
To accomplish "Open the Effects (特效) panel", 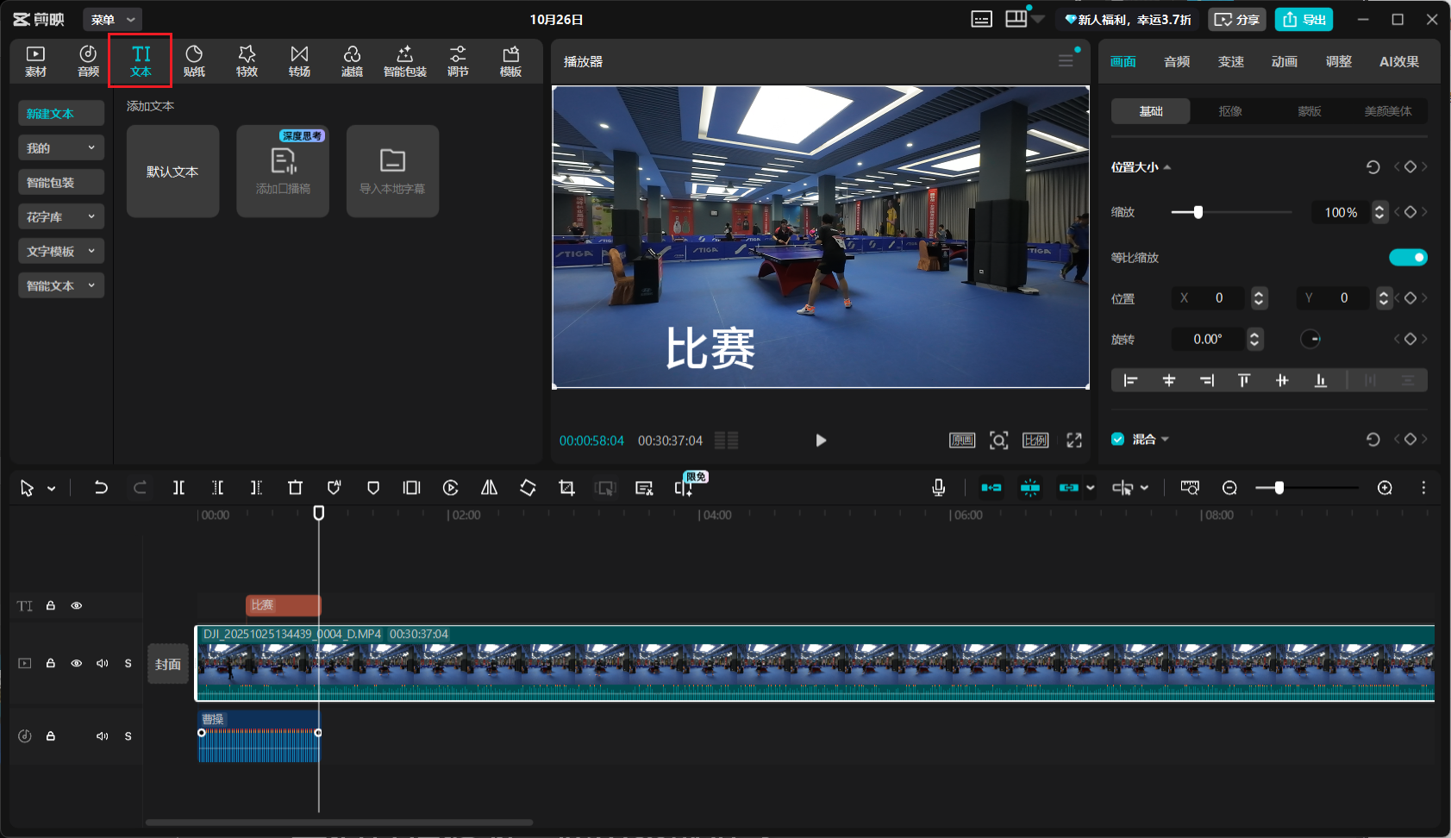I will [x=247, y=61].
